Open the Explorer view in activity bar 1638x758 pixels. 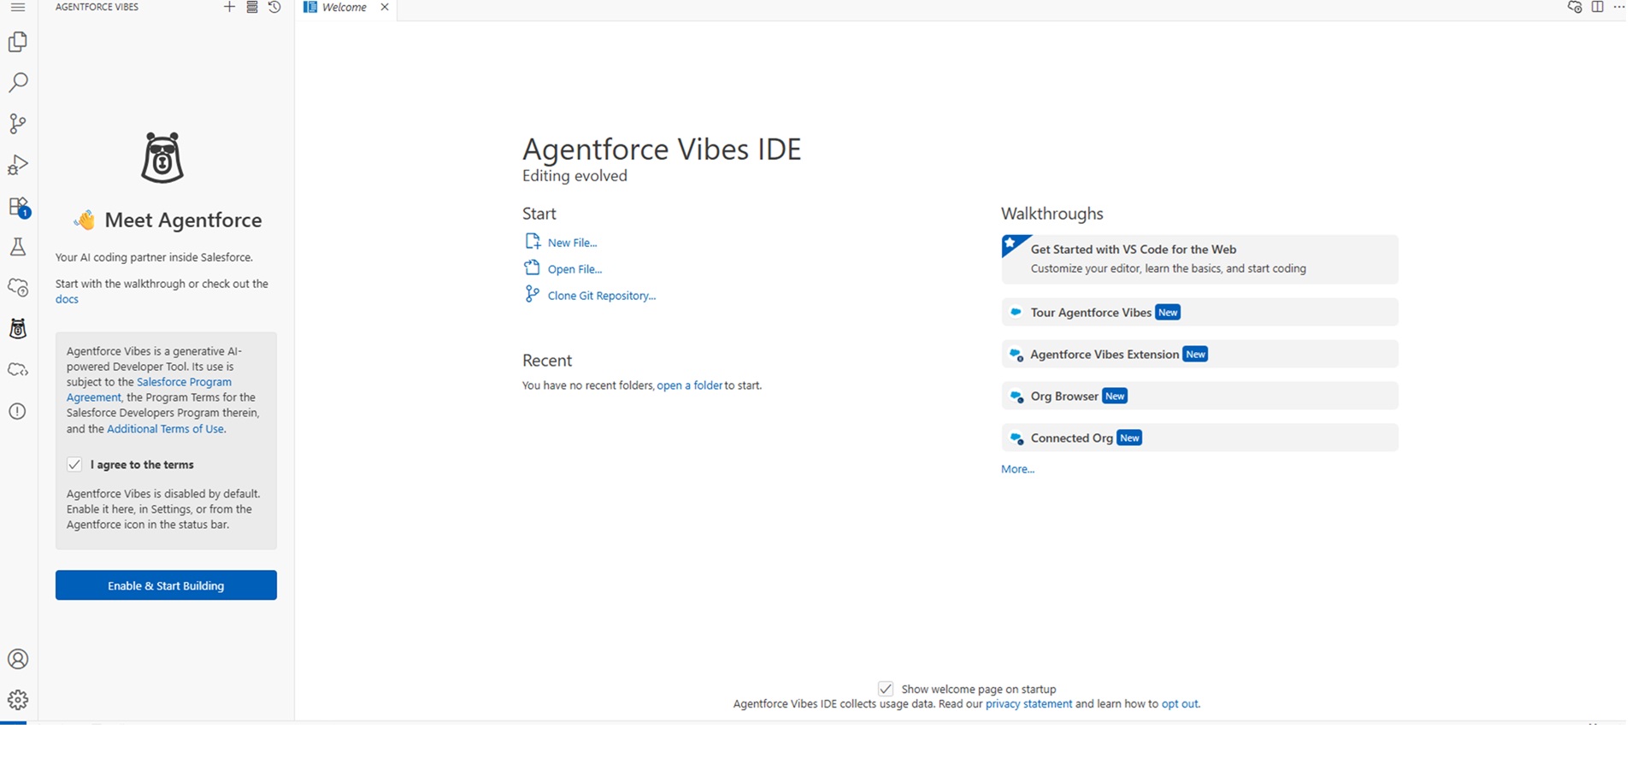tap(18, 42)
